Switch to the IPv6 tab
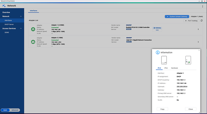 [x=166, y=68]
